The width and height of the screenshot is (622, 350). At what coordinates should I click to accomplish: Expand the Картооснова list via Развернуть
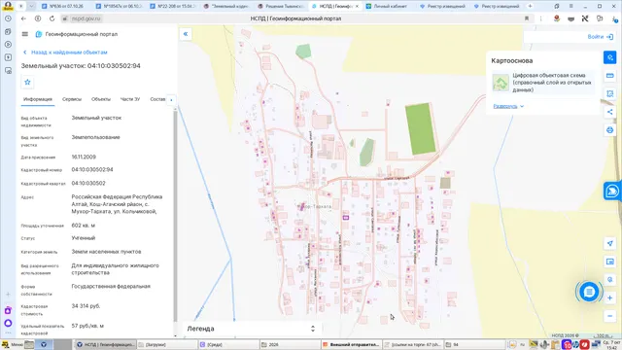(508, 106)
